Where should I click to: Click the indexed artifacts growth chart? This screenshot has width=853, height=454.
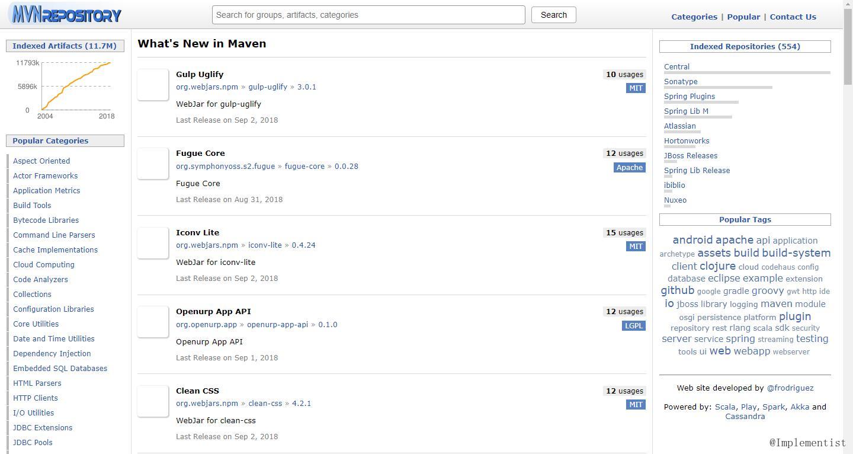[x=65, y=89]
